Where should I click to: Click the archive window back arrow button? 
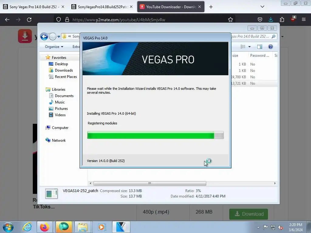pyautogui.click(x=44, y=36)
